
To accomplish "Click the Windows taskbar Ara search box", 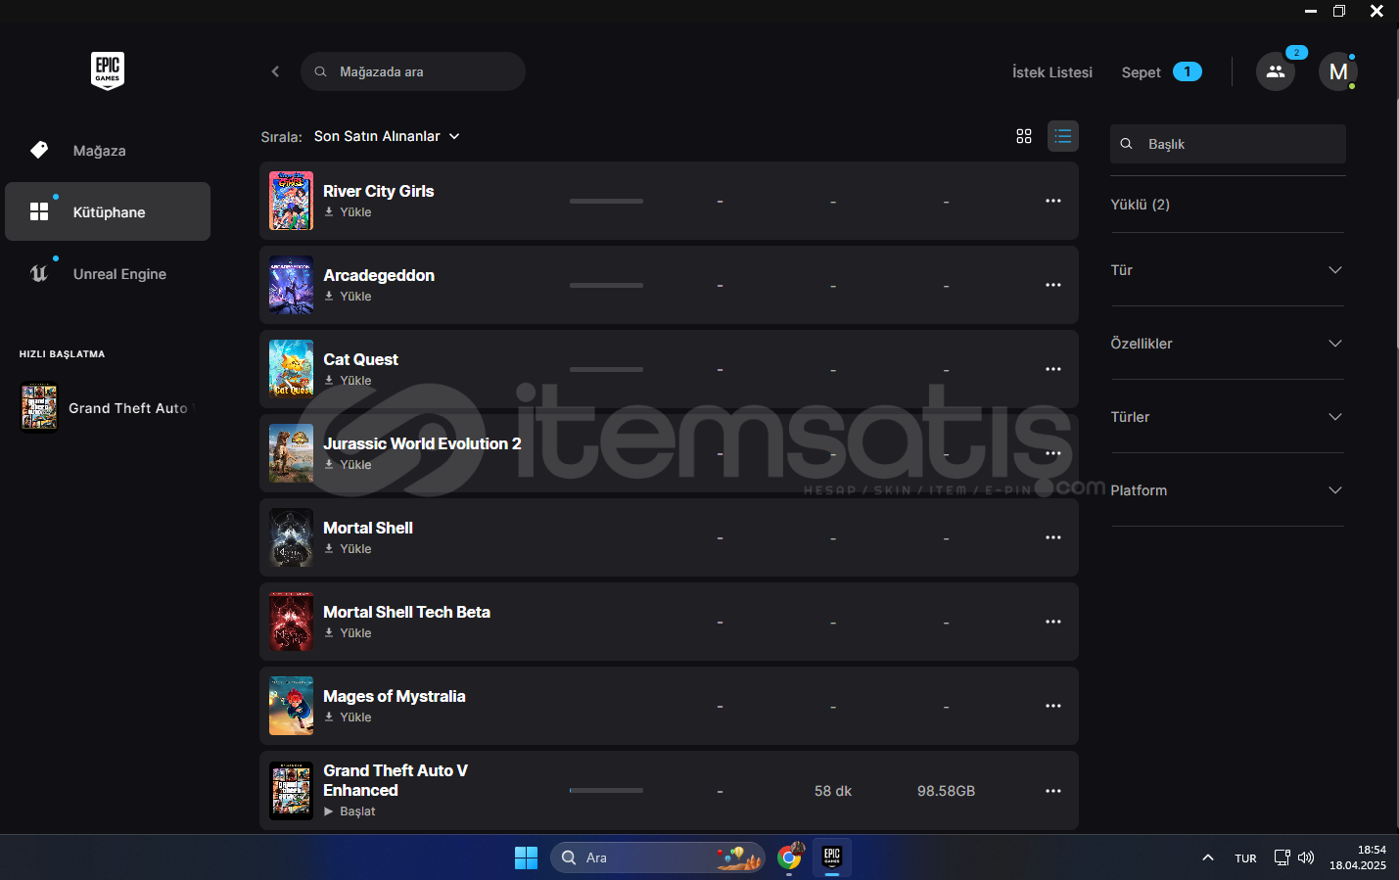I will pyautogui.click(x=658, y=857).
